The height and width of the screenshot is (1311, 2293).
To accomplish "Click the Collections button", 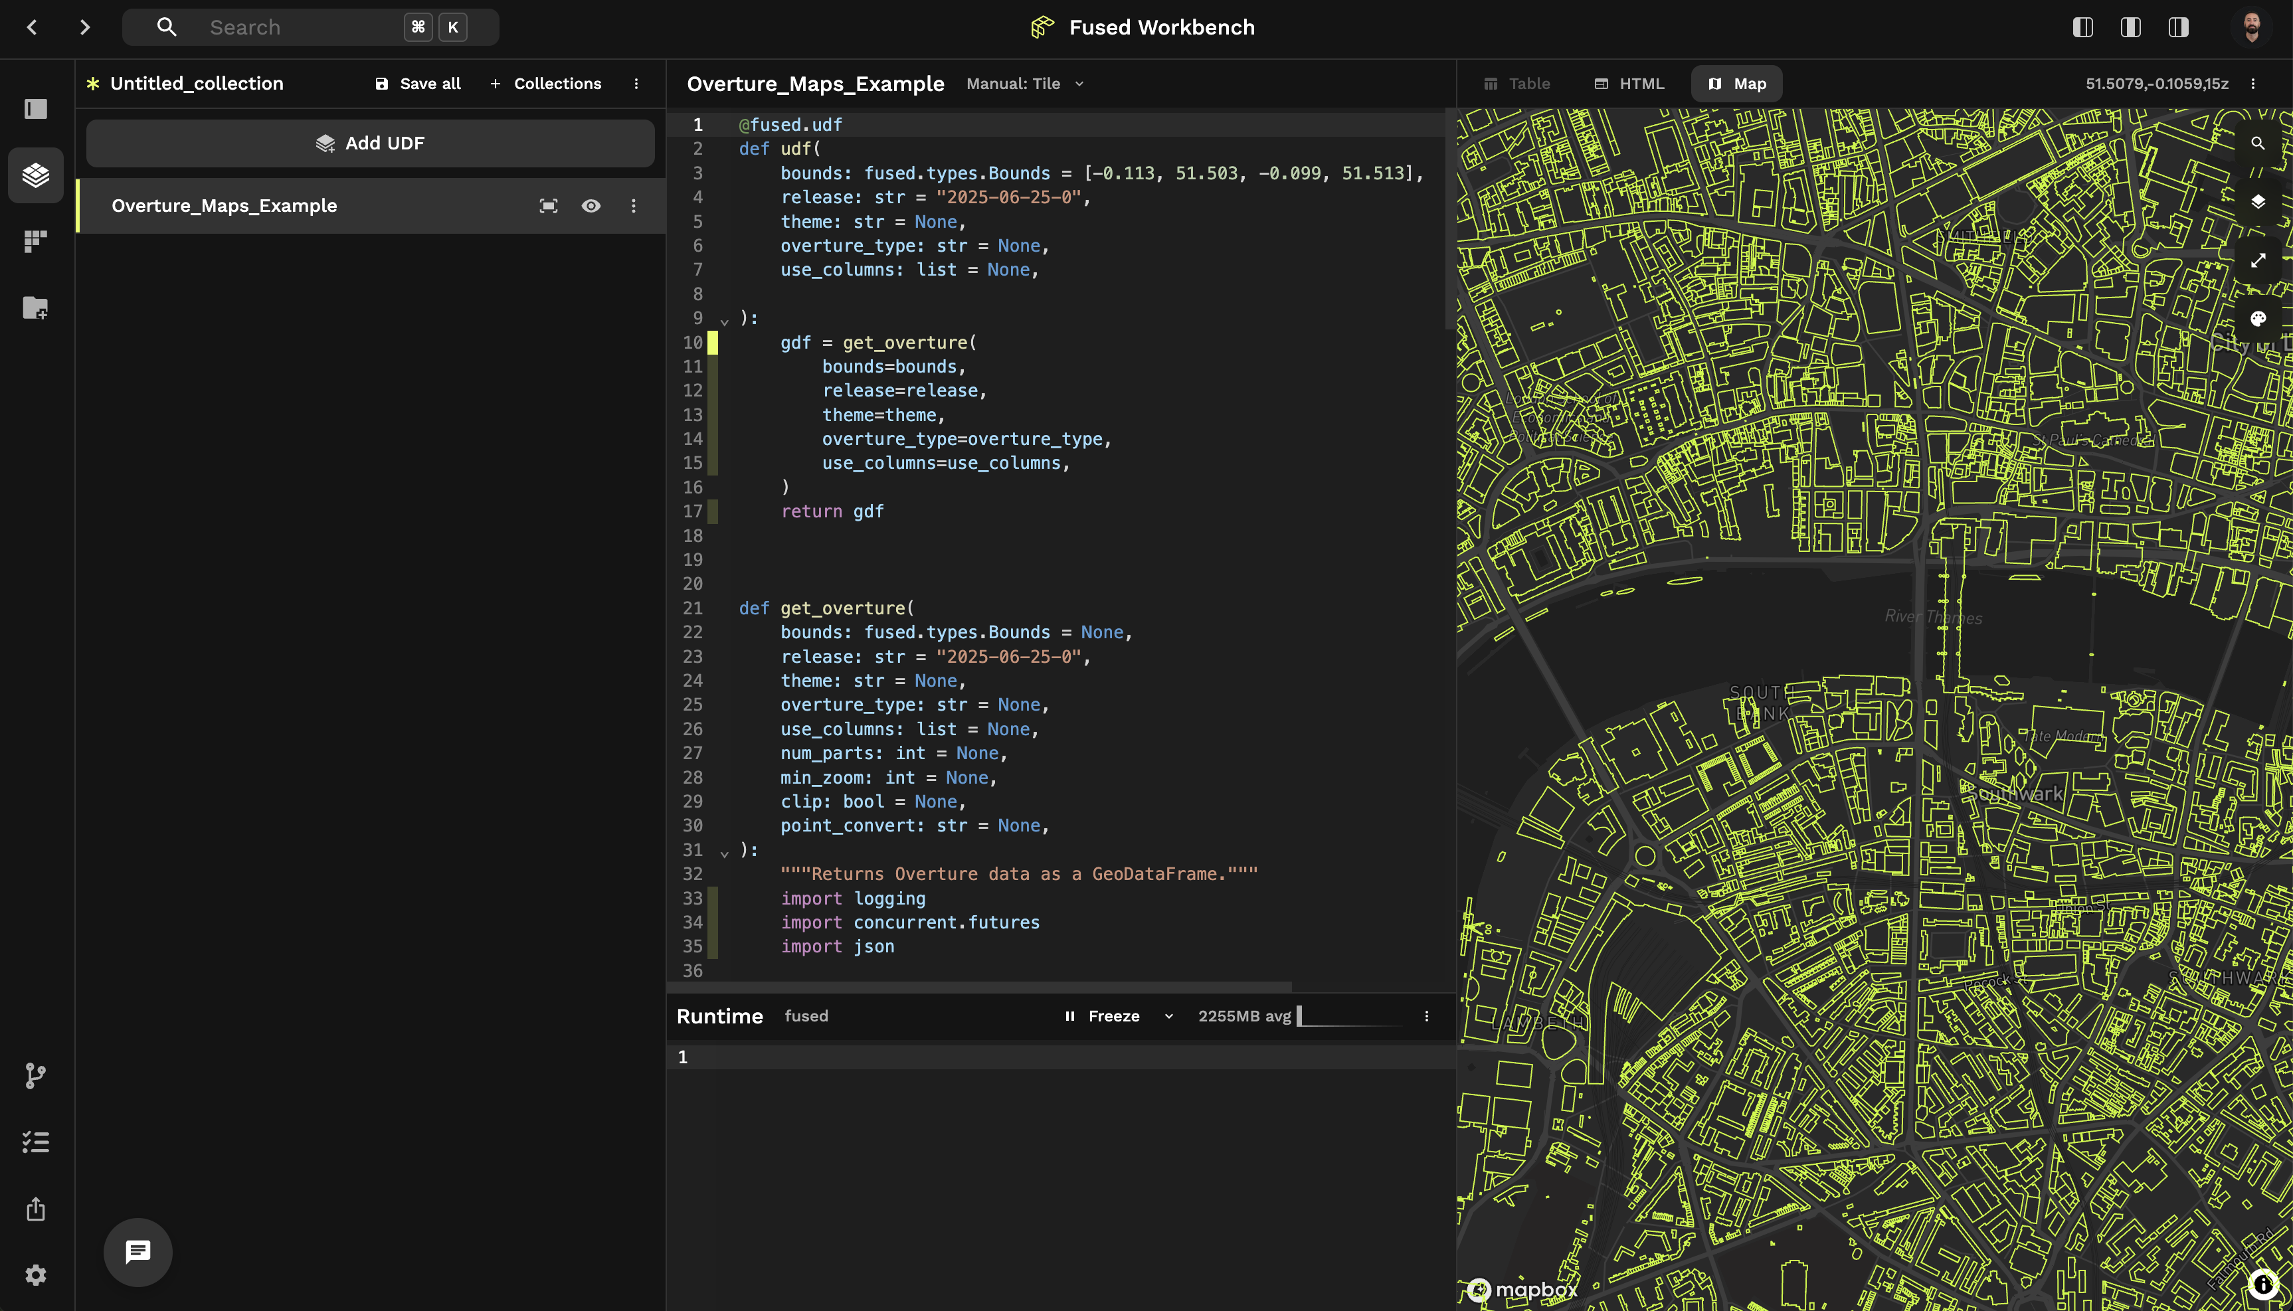I will tap(545, 84).
